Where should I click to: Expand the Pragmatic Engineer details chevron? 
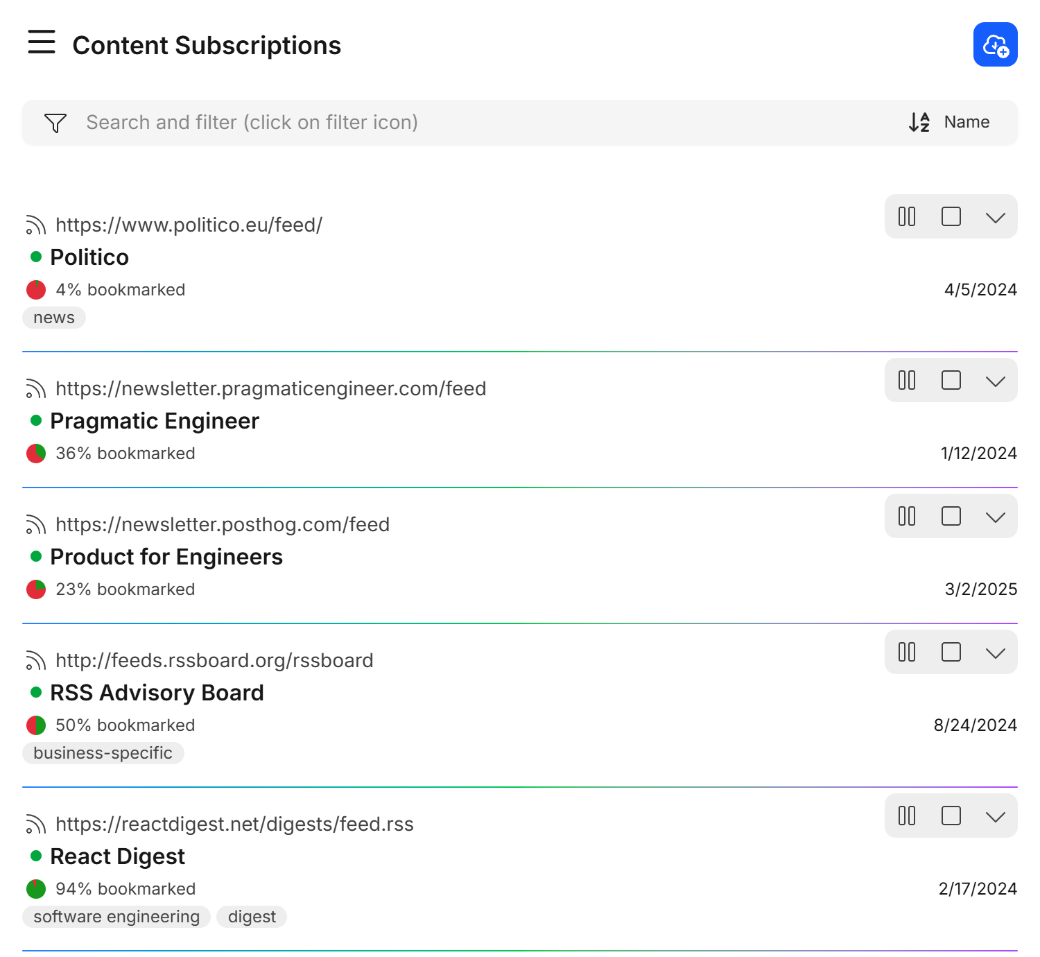click(995, 381)
